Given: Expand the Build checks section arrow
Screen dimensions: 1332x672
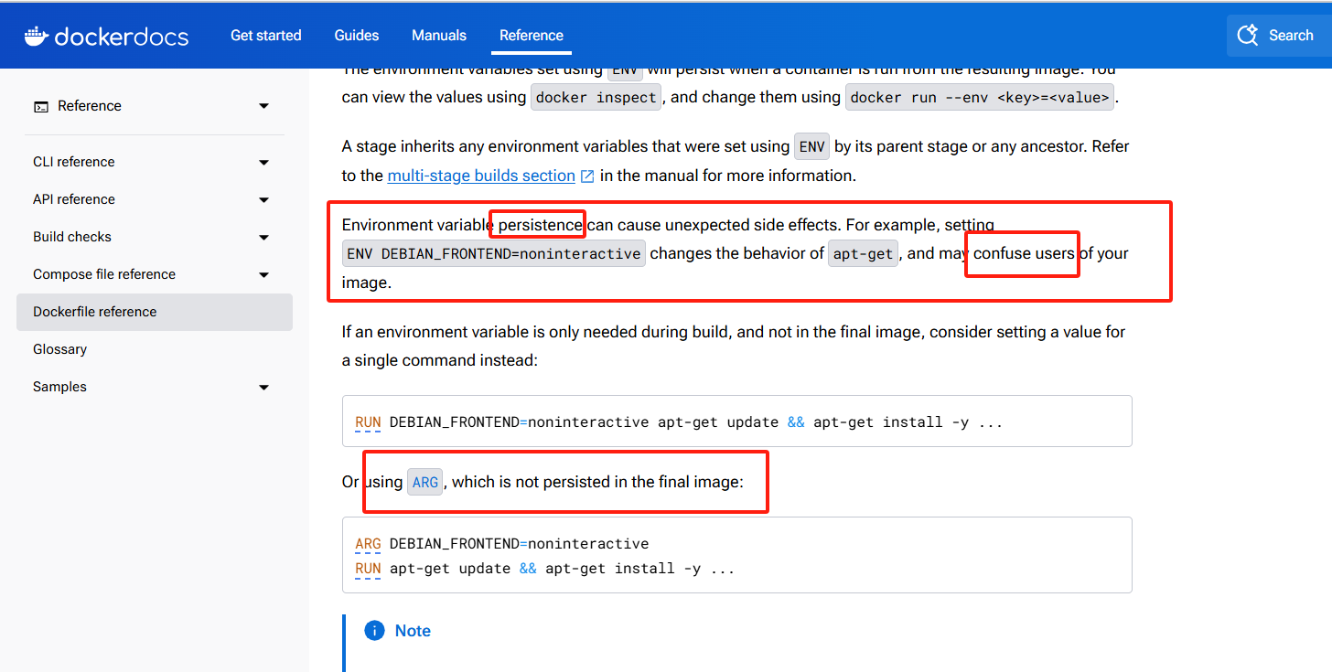Looking at the screenshot, I should point(263,237).
